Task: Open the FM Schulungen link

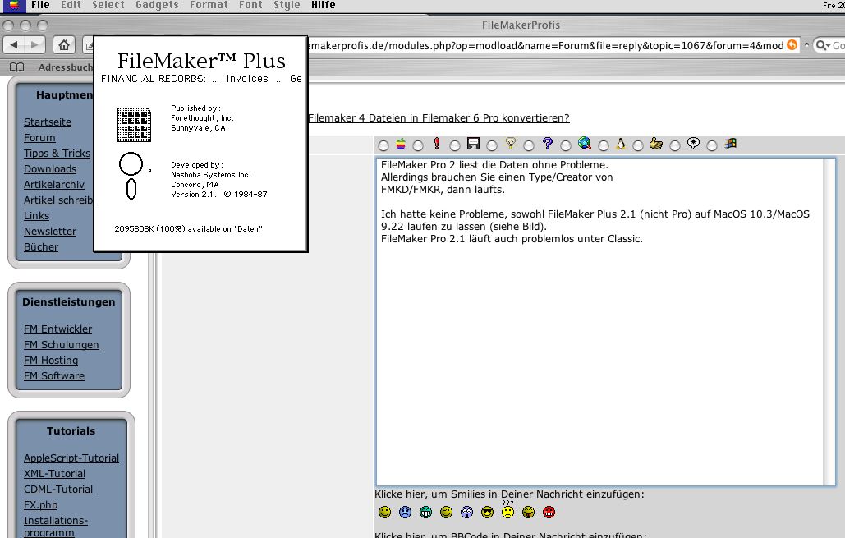Action: click(62, 345)
